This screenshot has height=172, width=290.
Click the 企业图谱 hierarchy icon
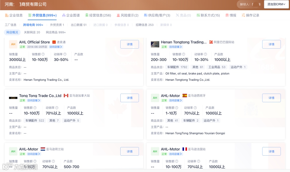[x=64, y=15]
